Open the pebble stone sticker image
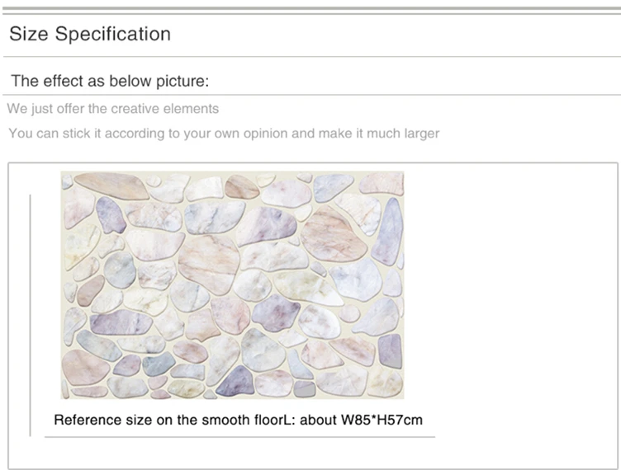The width and height of the screenshot is (621, 470). [232, 284]
